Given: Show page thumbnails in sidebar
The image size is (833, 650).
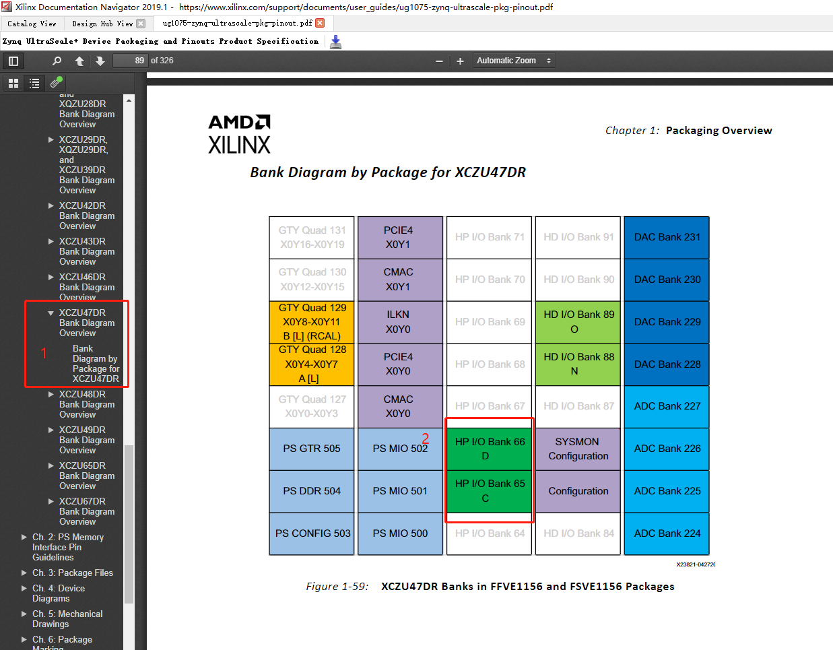Looking at the screenshot, I should (x=13, y=83).
